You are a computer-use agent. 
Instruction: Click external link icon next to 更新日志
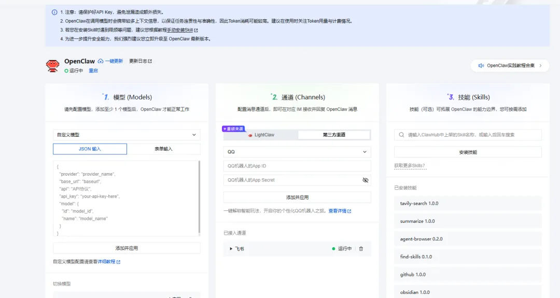tap(150, 61)
